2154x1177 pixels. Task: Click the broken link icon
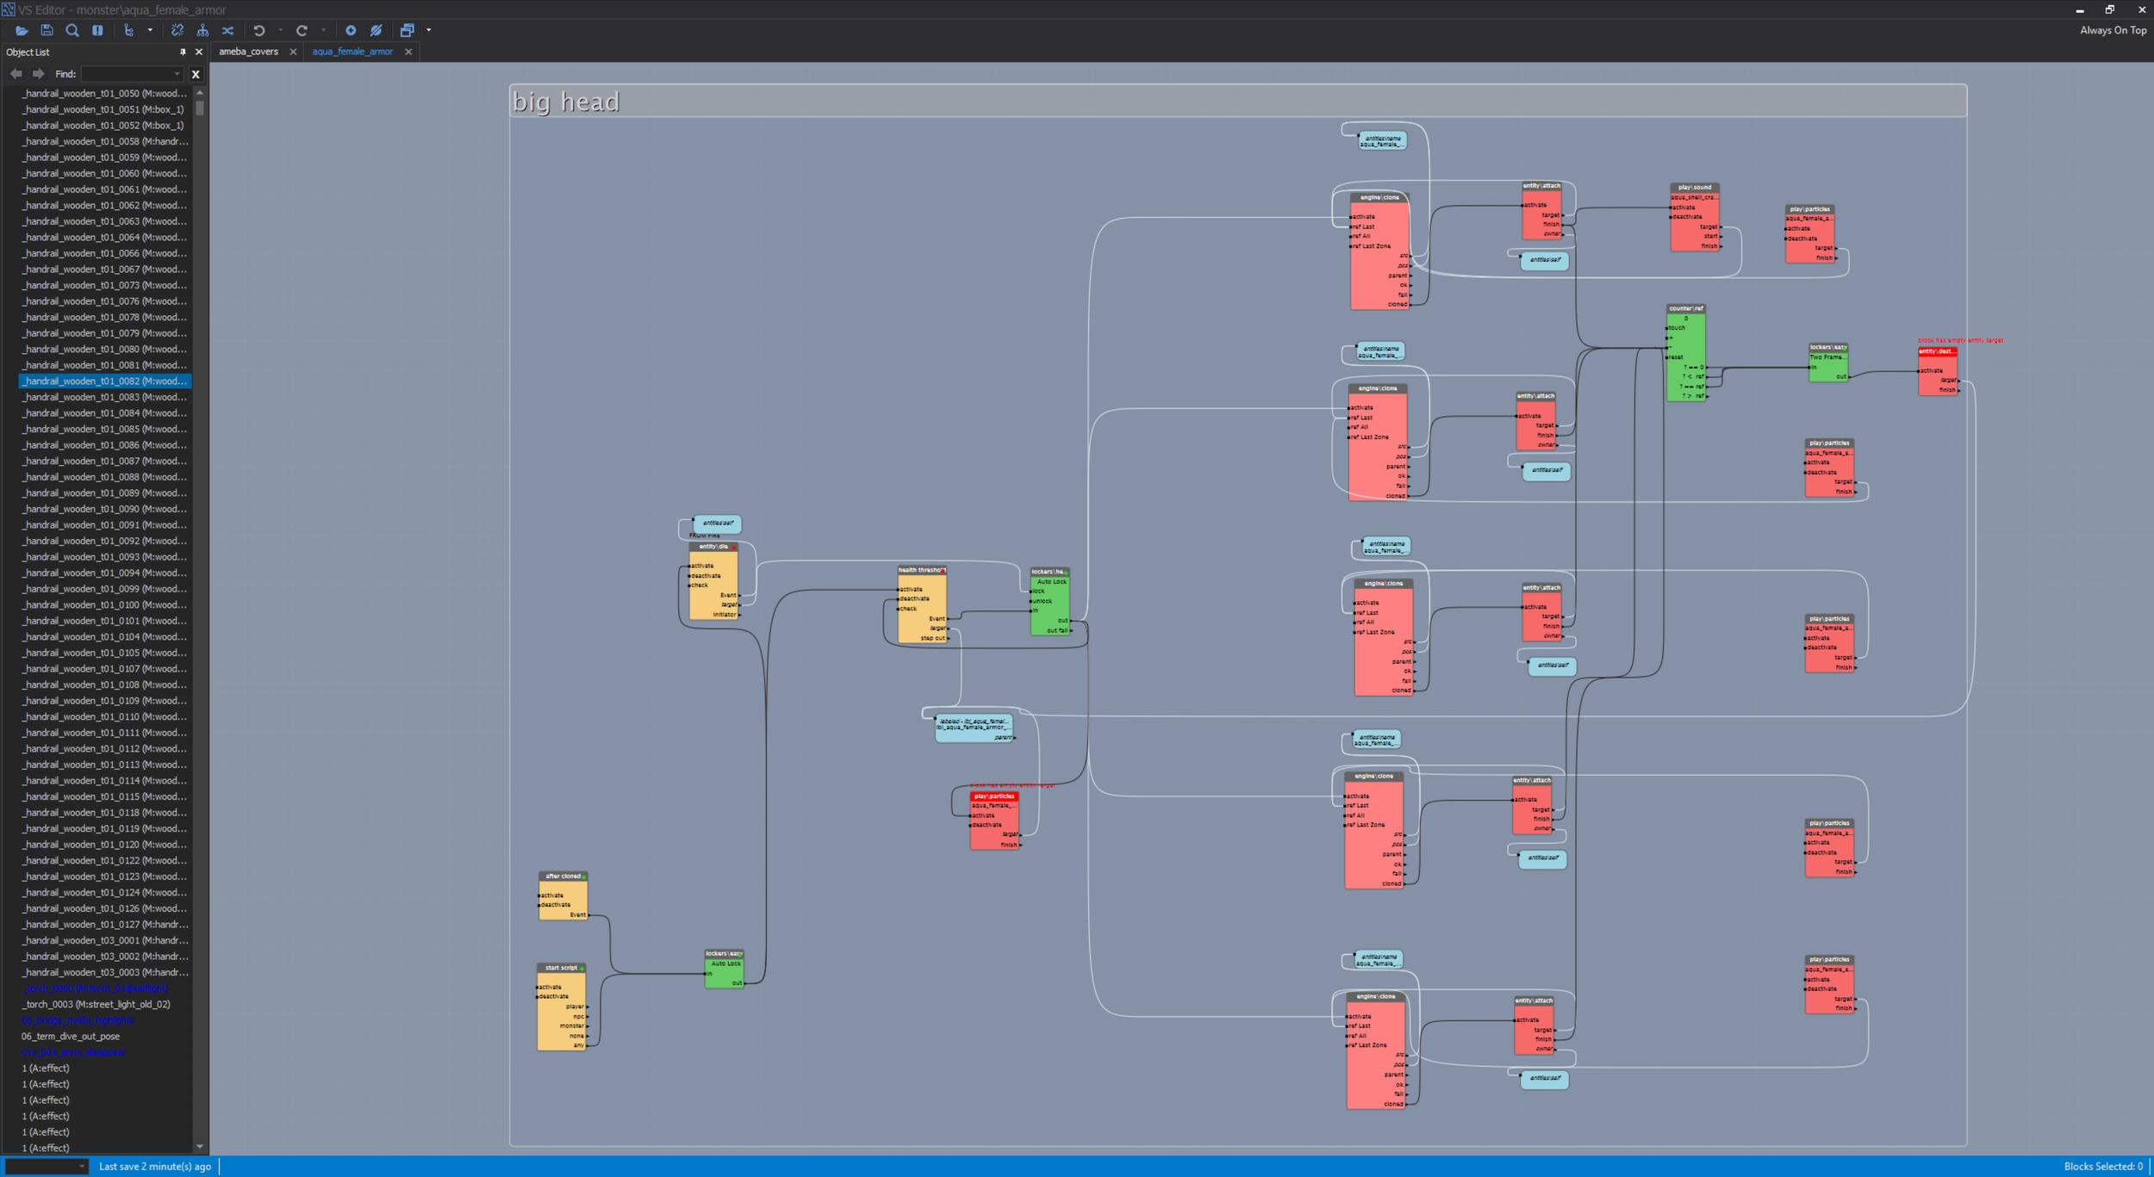[177, 30]
